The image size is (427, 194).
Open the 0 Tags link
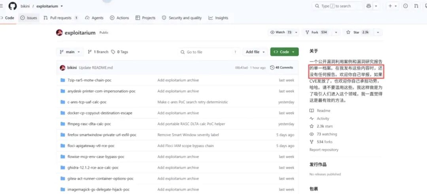[119, 52]
